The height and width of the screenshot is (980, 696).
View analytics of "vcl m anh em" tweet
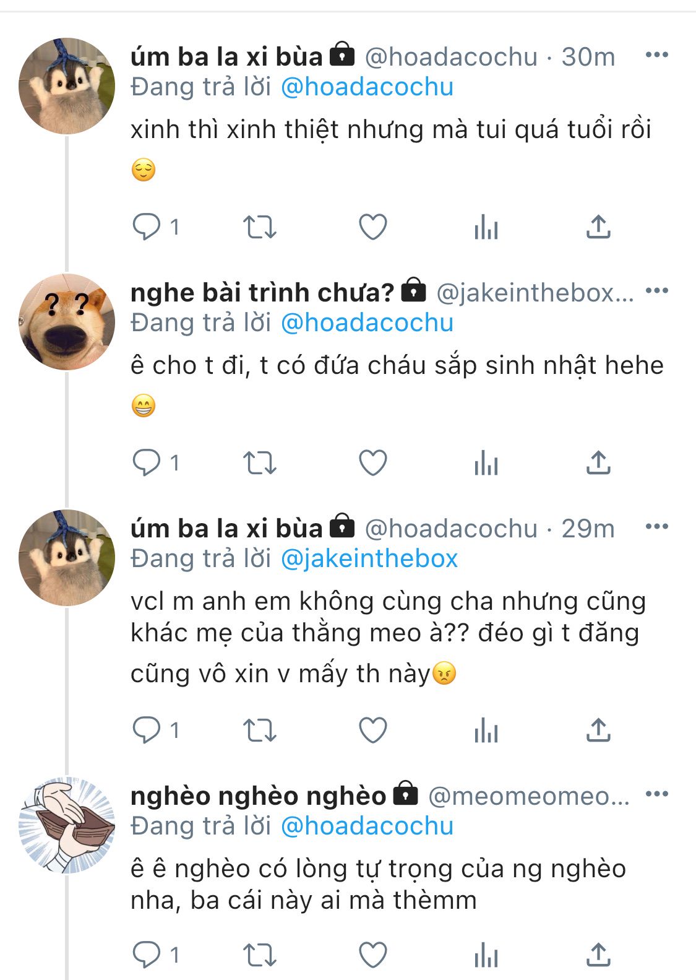pyautogui.click(x=486, y=731)
